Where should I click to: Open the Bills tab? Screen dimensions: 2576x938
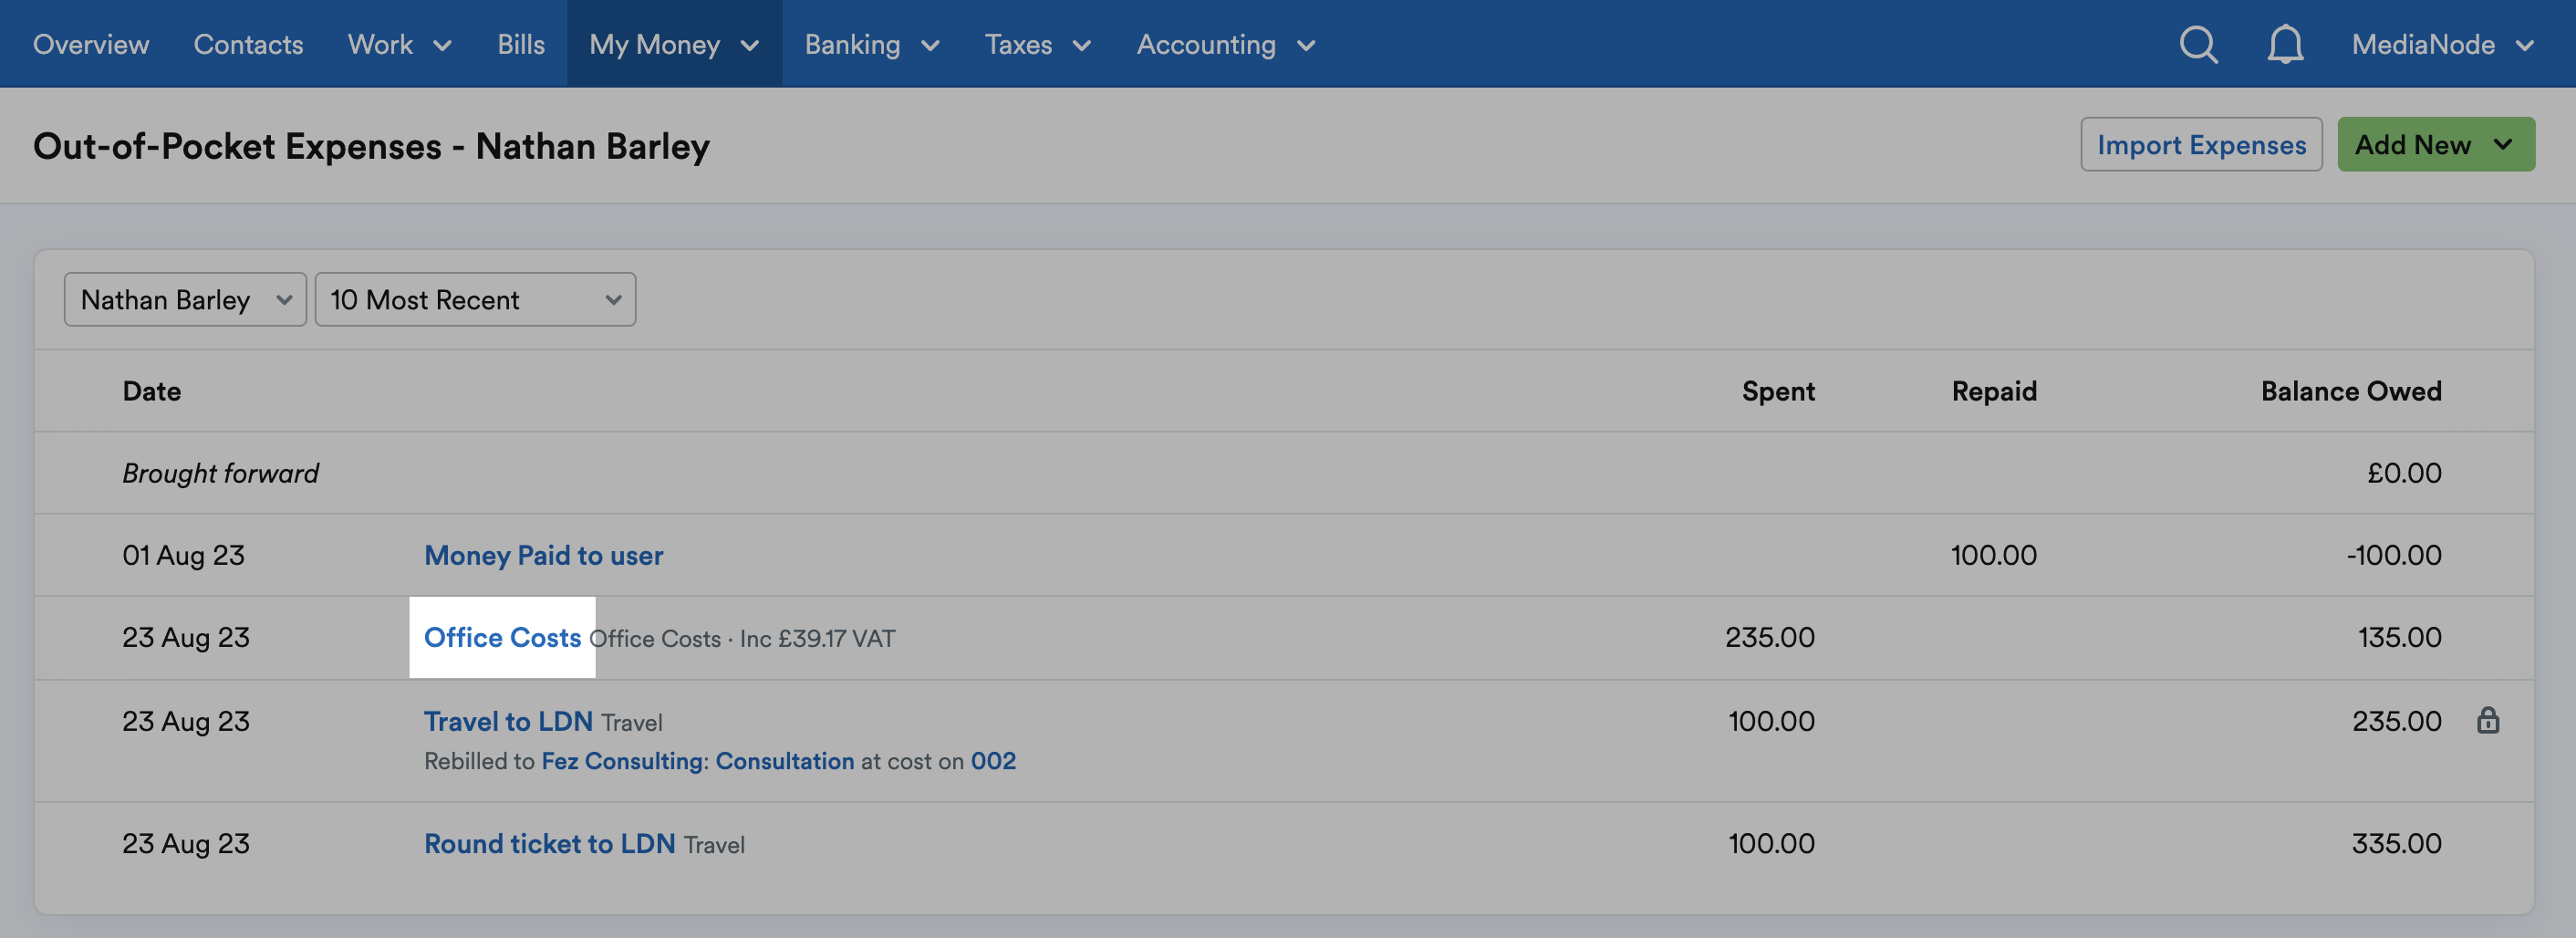pos(521,44)
